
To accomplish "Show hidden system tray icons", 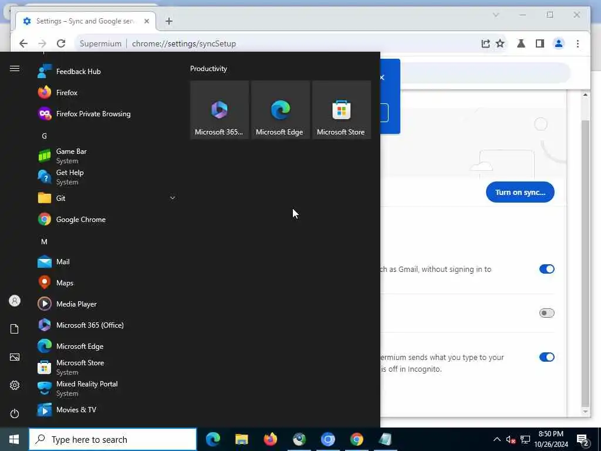I will coord(497,439).
